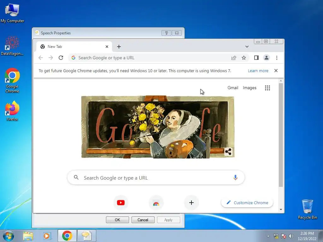Open the Google apps grid

click(x=267, y=88)
